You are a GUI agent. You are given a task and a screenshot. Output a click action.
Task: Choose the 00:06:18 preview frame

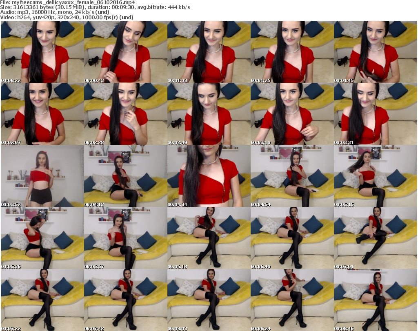click(x=209, y=238)
